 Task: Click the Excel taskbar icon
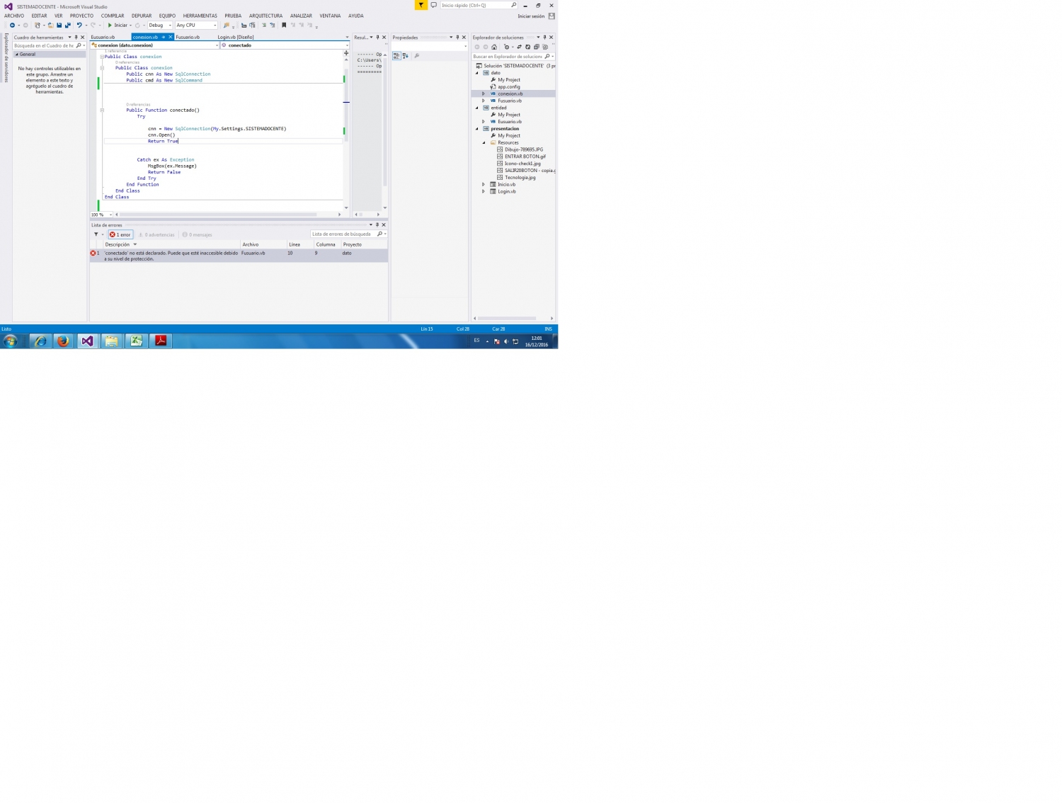click(136, 341)
